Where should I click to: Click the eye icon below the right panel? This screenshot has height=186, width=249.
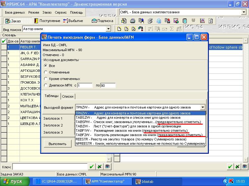pyautogui.click(x=245, y=166)
